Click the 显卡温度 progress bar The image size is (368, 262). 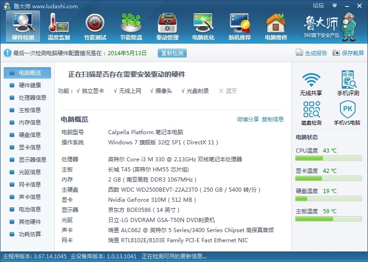(328, 178)
